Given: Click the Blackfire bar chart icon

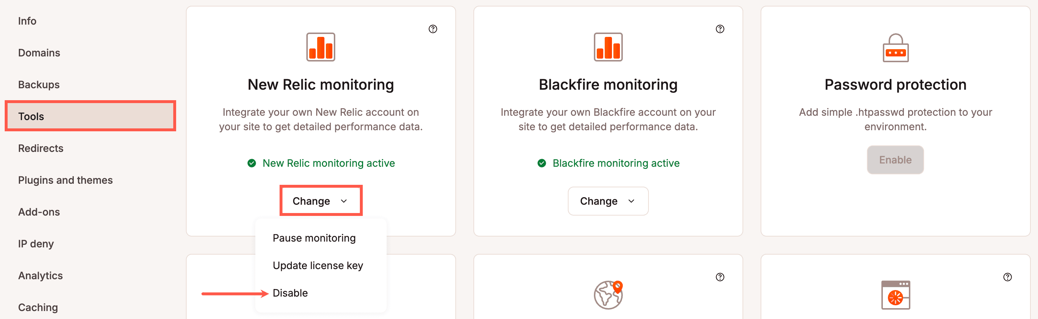Looking at the screenshot, I should tap(608, 47).
